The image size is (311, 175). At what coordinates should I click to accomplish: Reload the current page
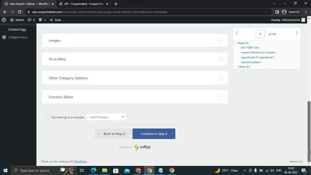pos(19,12)
